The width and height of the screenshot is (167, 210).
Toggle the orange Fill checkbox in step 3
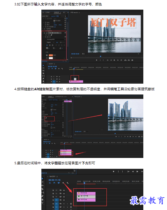[x=47, y=55]
